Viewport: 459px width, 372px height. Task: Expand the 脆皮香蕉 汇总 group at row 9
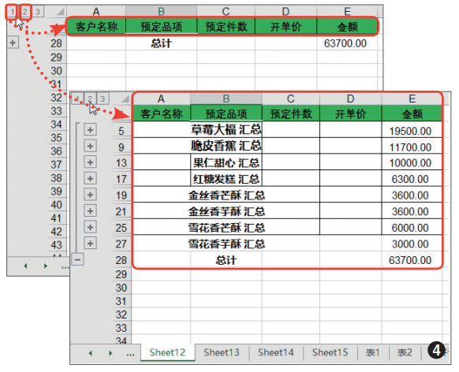click(x=90, y=146)
